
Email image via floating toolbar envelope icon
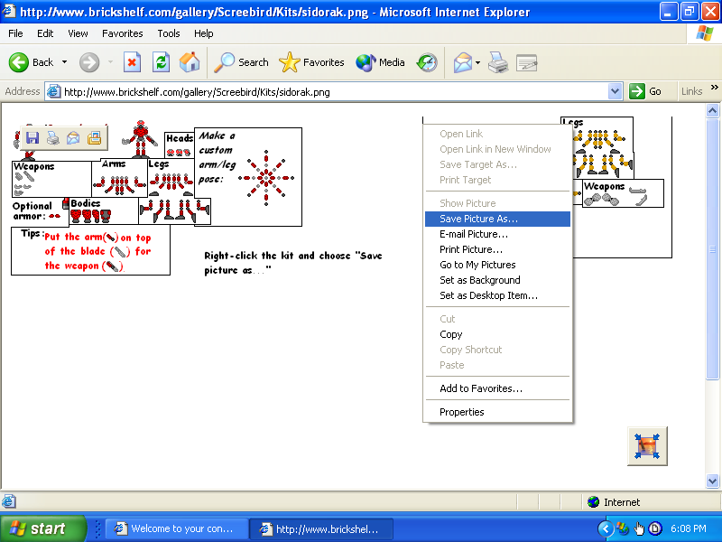(73, 138)
